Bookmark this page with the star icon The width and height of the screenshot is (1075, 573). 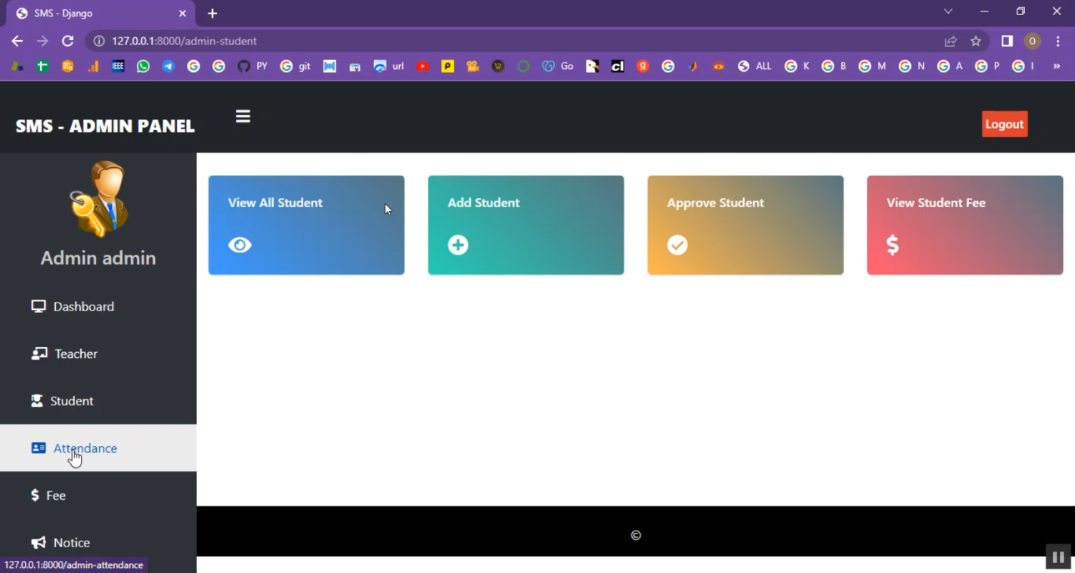[975, 42]
